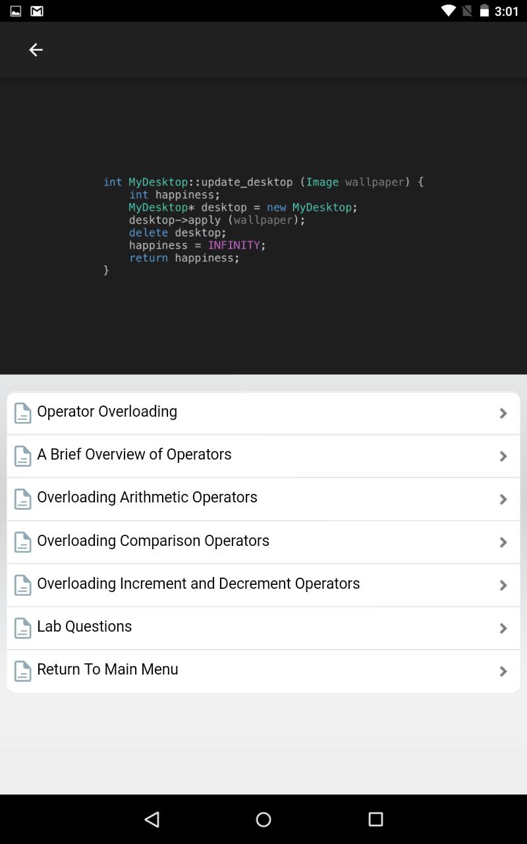This screenshot has width=527, height=844.
Task: Tap the battery status icon
Action: [485, 11]
